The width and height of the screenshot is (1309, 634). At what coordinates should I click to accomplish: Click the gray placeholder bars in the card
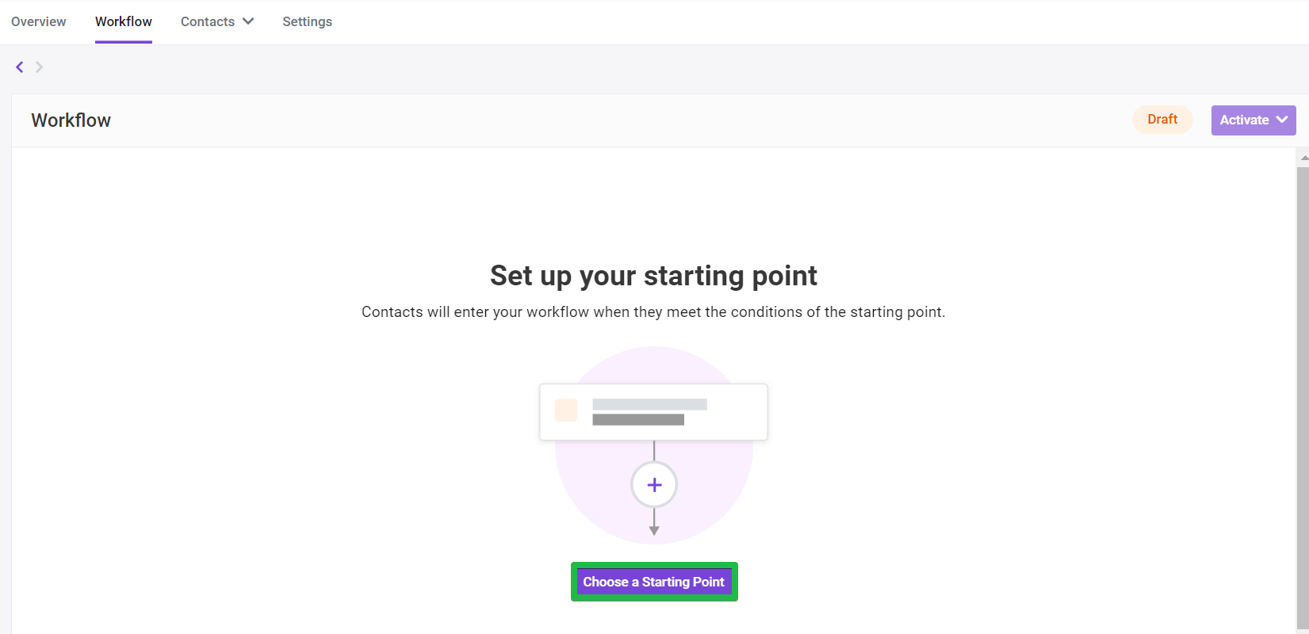point(649,412)
